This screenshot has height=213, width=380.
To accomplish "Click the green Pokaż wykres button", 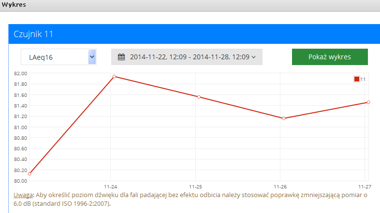I will 330,57.
